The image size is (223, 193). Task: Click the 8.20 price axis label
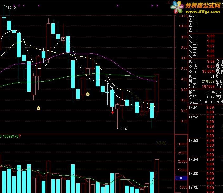tap(184, 121)
